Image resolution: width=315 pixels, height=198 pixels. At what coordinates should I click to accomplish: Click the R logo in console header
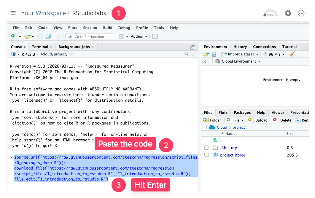(x=13, y=54)
